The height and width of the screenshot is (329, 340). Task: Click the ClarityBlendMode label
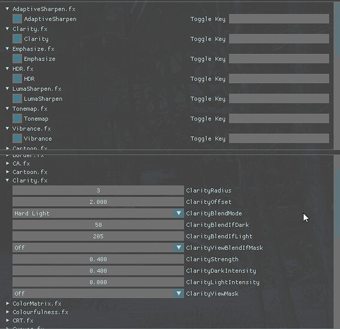tap(214, 214)
